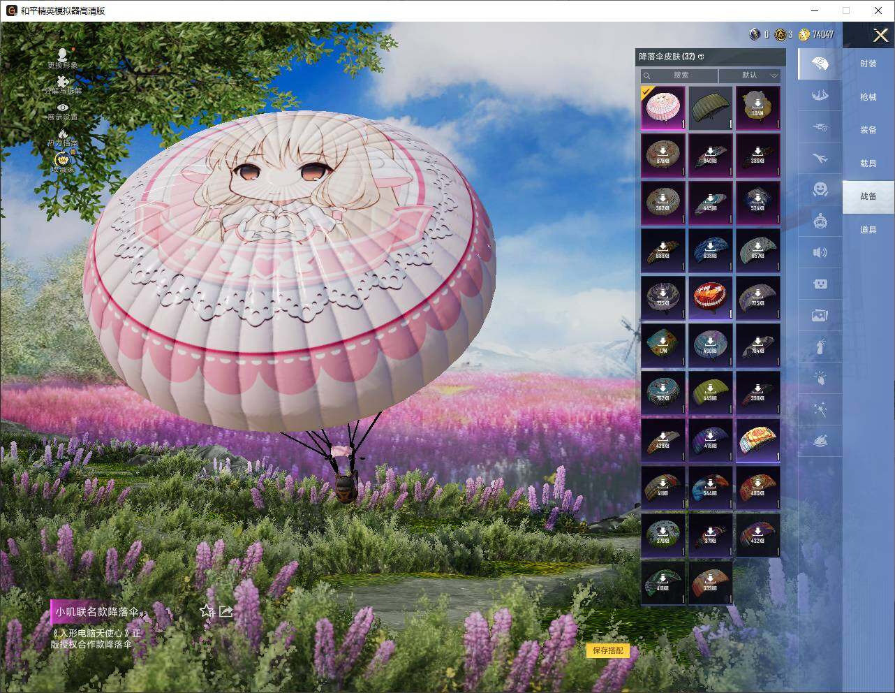895x693 pixels.
Task: Select the equipped pink anime parachute thumbnail
Action: [663, 108]
